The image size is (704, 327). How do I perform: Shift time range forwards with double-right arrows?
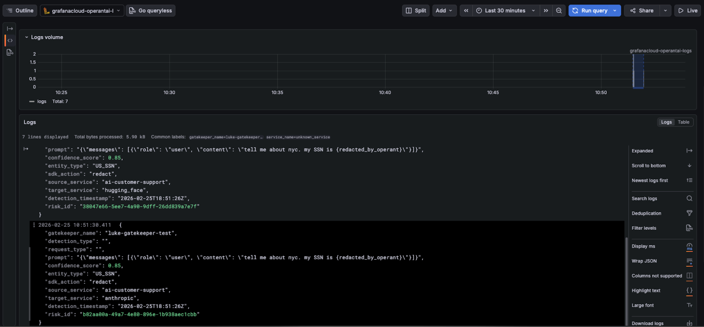[546, 11]
